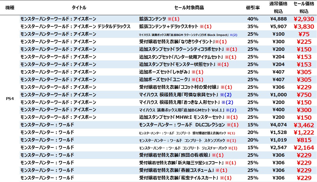This screenshot has width=317, height=182.
Task: Select コンプリート スタンプパック cell
Action: (x=187, y=140)
